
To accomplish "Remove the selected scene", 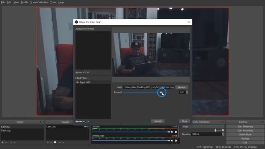I will 6,142.
